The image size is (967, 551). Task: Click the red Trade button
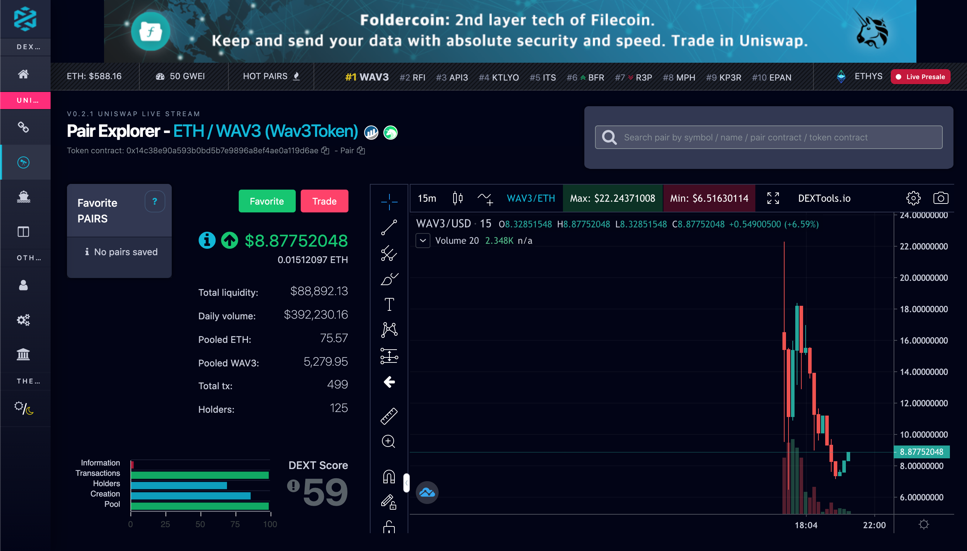tap(324, 201)
